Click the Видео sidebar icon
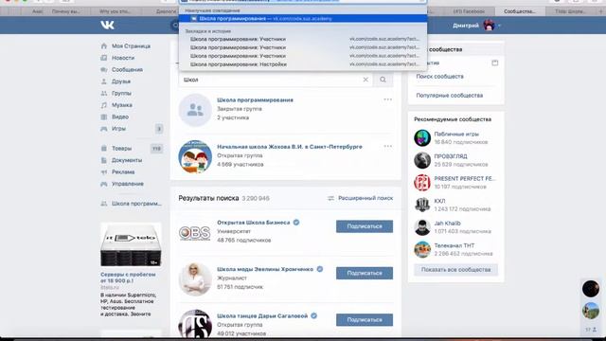This screenshot has width=606, height=341. click(x=103, y=117)
